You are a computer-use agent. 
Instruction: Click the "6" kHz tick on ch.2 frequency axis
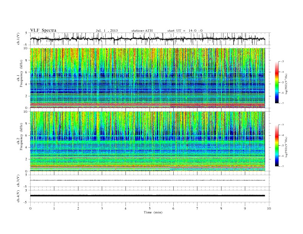pos(27,135)
